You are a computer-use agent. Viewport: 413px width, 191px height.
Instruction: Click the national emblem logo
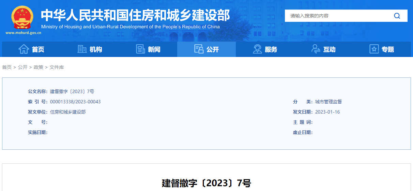click(22, 17)
